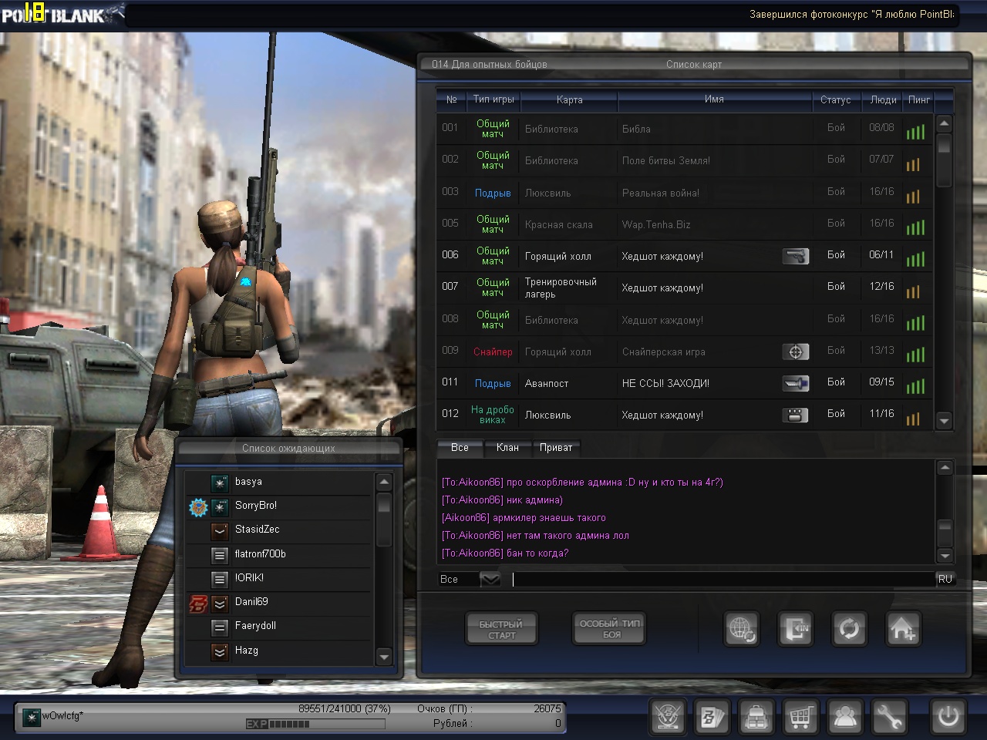Sort rooms by Статус column header
The image size is (987, 740).
(x=835, y=99)
